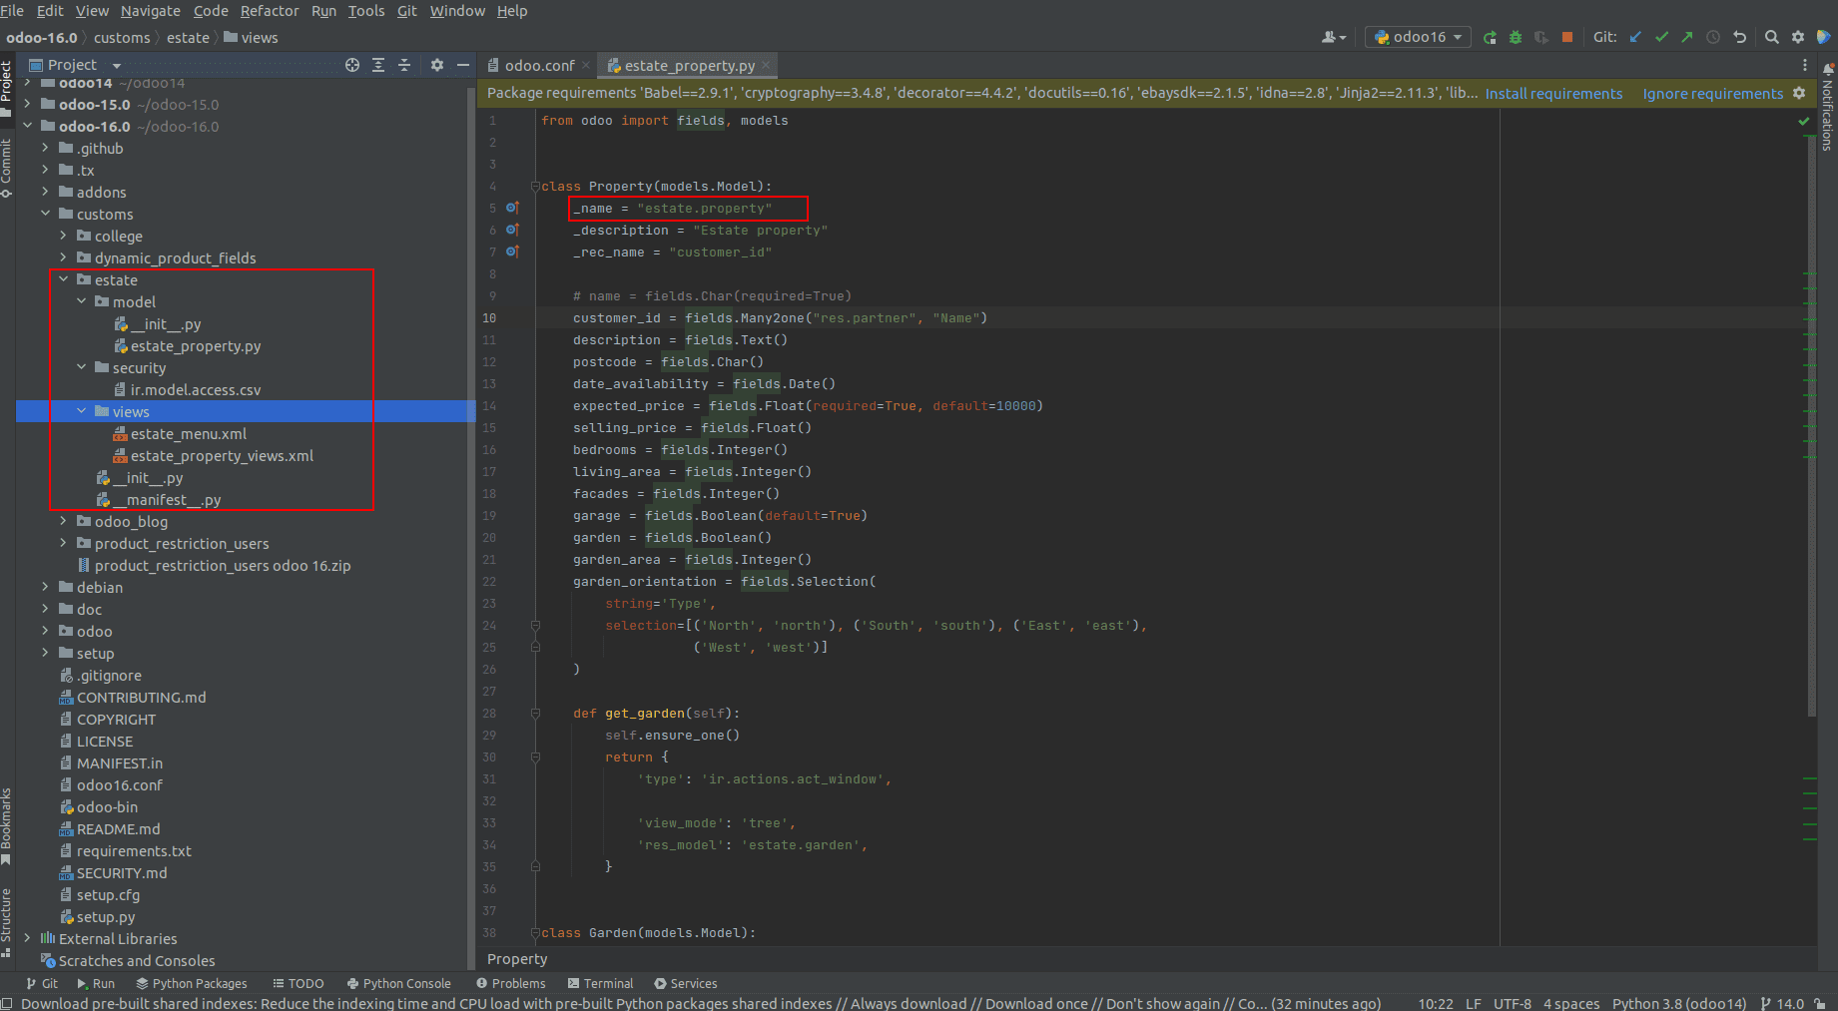Stop the running process
This screenshot has width=1838, height=1011.
(x=1567, y=37)
